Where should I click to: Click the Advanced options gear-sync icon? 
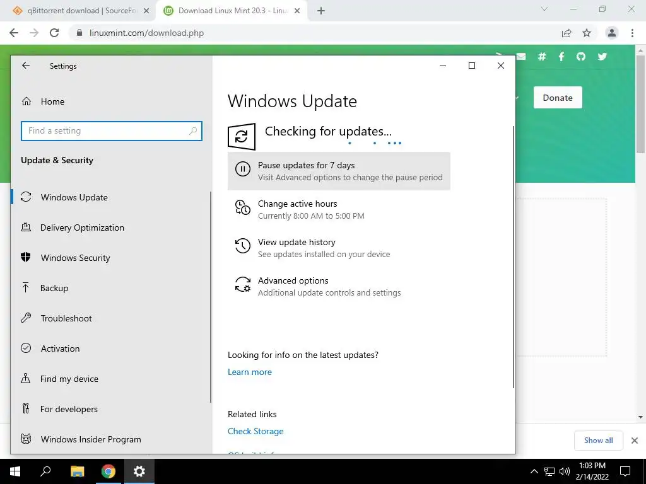click(x=243, y=284)
